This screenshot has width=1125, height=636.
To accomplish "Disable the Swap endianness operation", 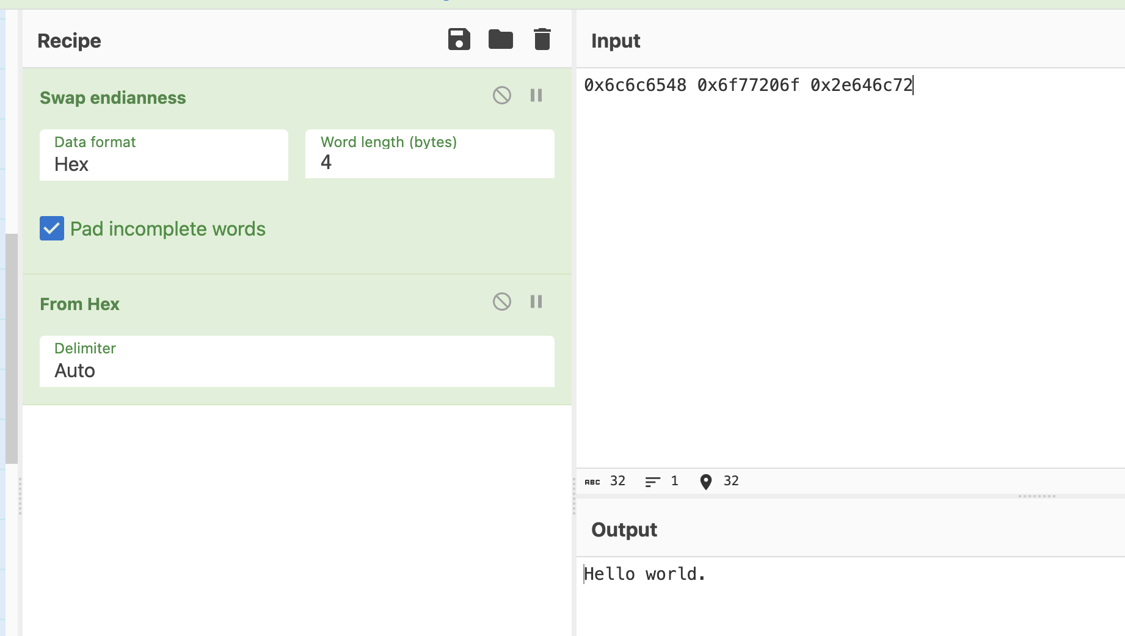I will [501, 95].
